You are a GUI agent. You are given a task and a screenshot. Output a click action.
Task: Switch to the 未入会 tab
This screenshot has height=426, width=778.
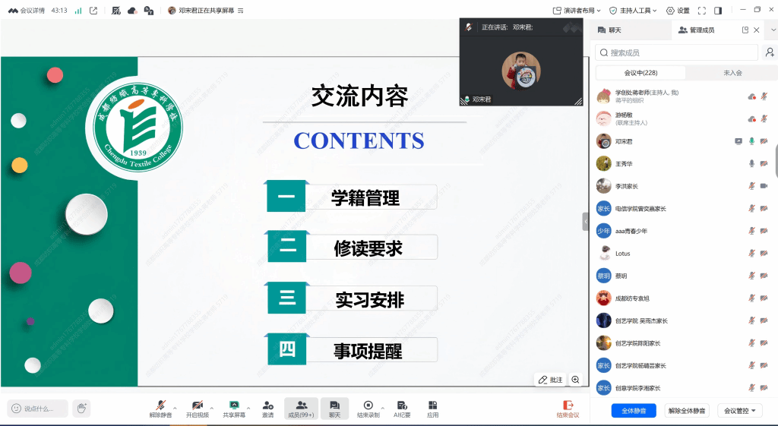(x=732, y=73)
